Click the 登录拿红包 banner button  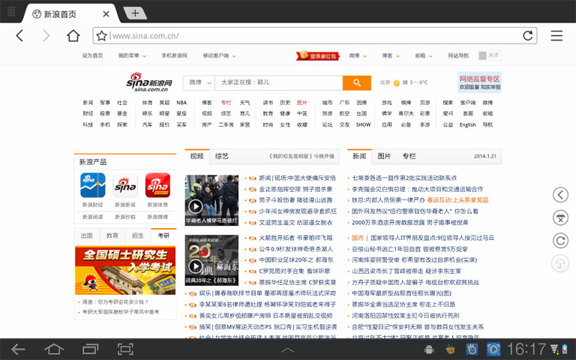point(317,55)
